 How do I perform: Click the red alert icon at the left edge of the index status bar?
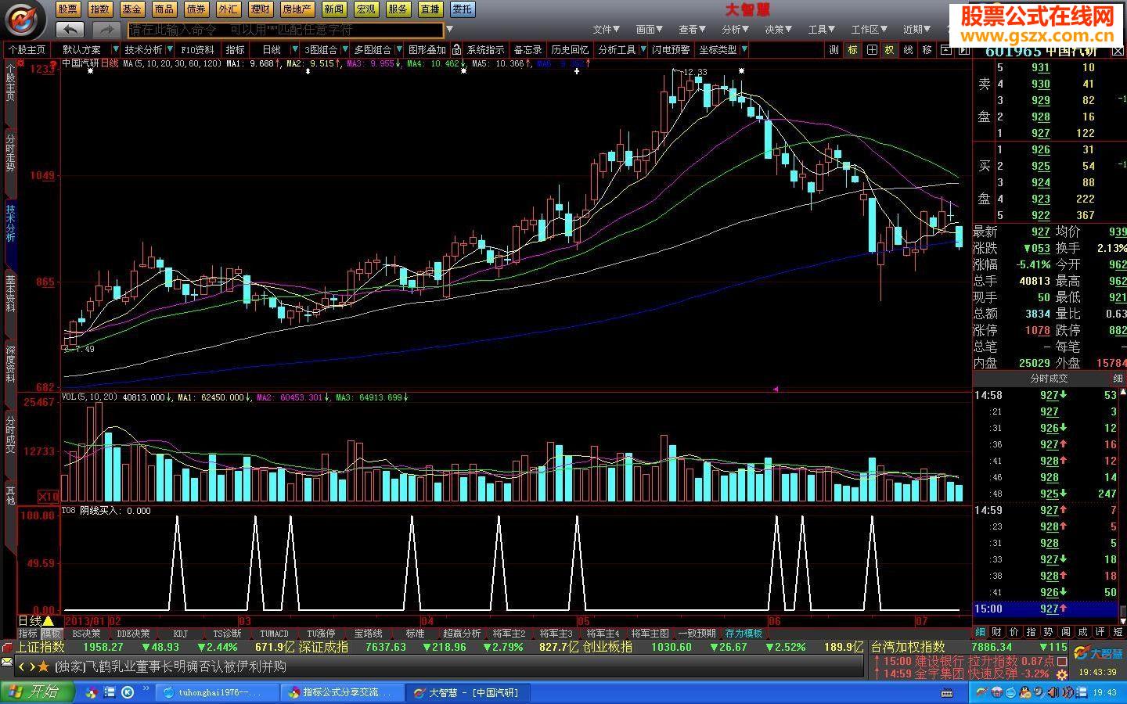(x=7, y=648)
